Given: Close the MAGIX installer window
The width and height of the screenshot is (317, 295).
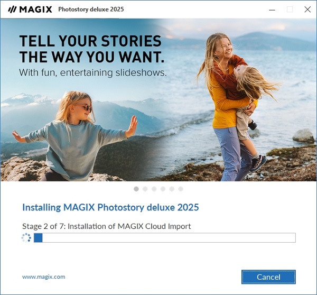Looking at the screenshot, I should (307, 10).
